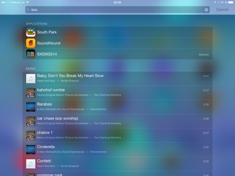This screenshot has width=235, height=176.
Task: Tap the 'APPLICATIONS' section header
Action: (x=36, y=24)
